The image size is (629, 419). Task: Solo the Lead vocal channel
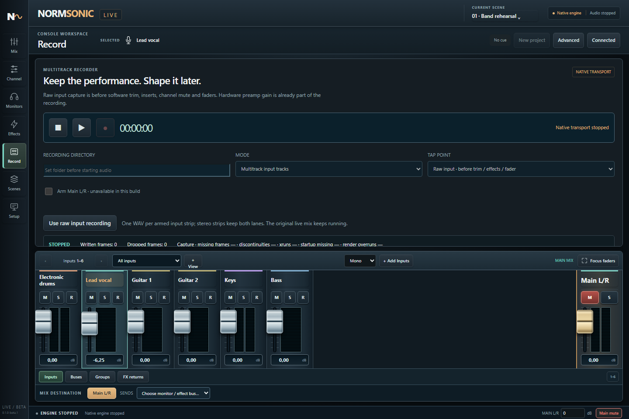[x=104, y=298]
